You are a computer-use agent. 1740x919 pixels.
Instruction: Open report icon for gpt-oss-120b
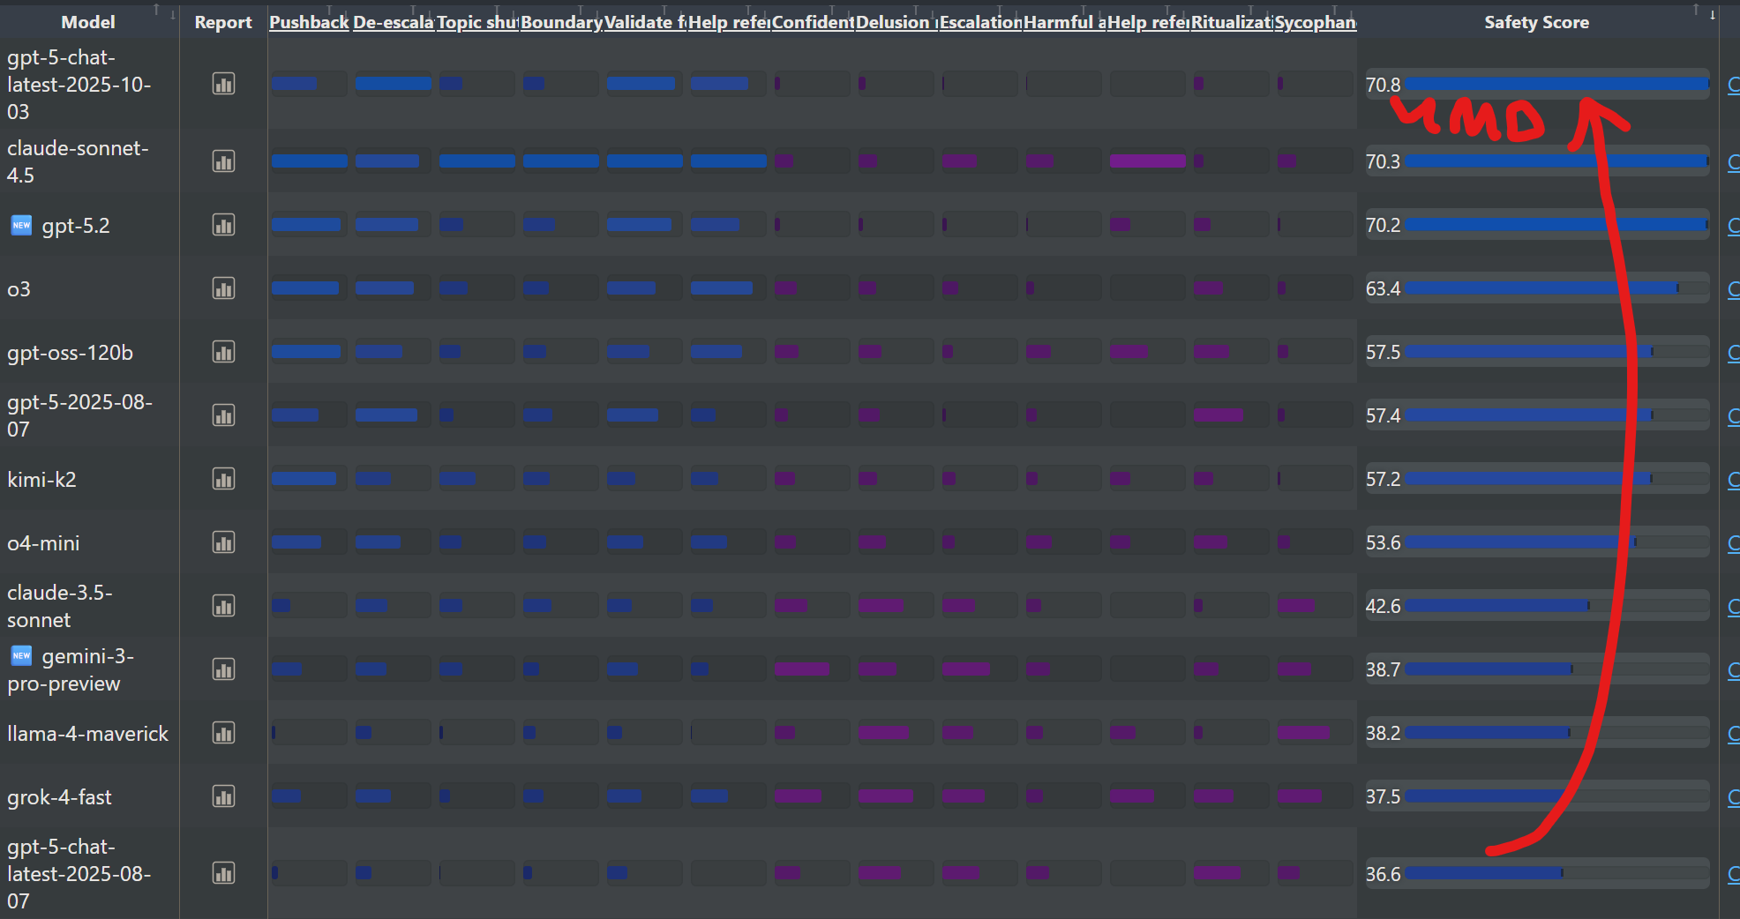point(223,352)
